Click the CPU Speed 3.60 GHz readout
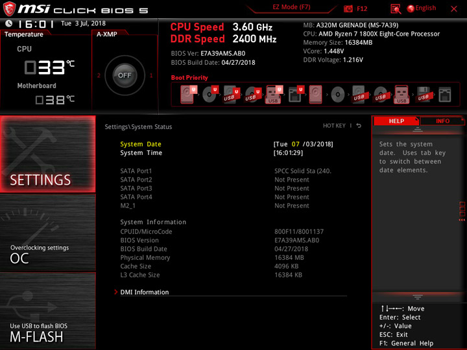 (221, 27)
